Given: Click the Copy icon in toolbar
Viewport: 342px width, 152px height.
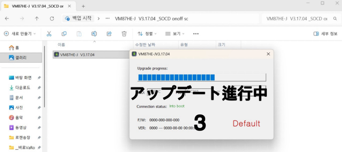Looking at the screenshot, I should 64,34.
